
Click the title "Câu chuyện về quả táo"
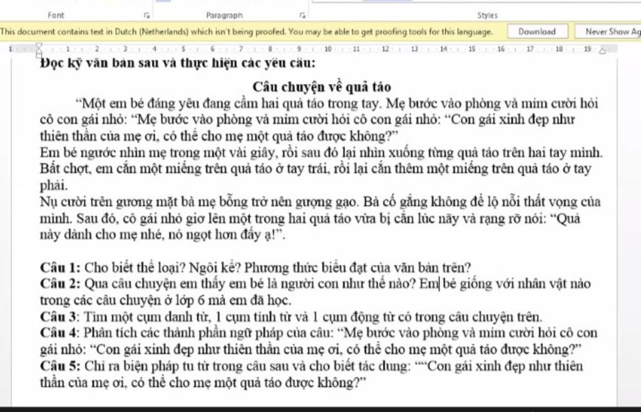(322, 87)
